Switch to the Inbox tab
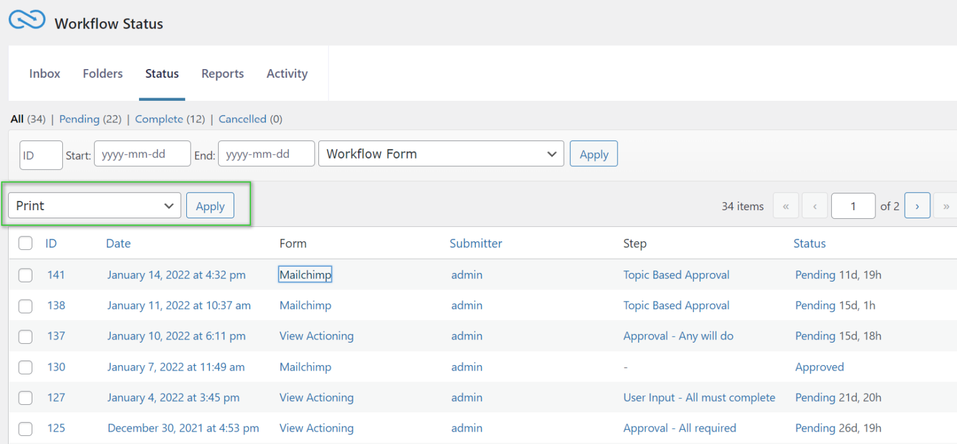 click(44, 73)
